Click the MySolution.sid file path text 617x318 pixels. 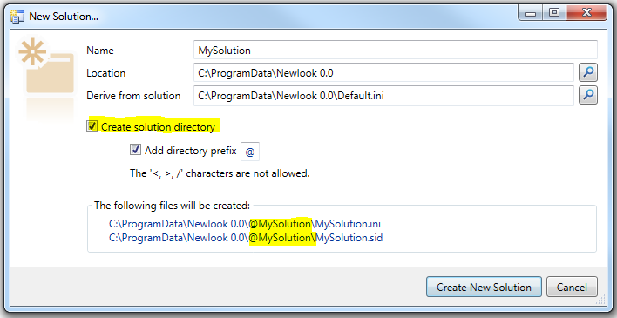(246, 238)
